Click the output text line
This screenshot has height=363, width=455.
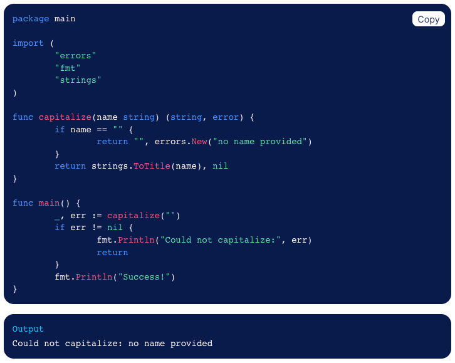112,344
